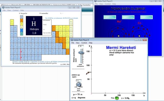
Task: Click the orange legend box number 2
Action: point(22,20)
